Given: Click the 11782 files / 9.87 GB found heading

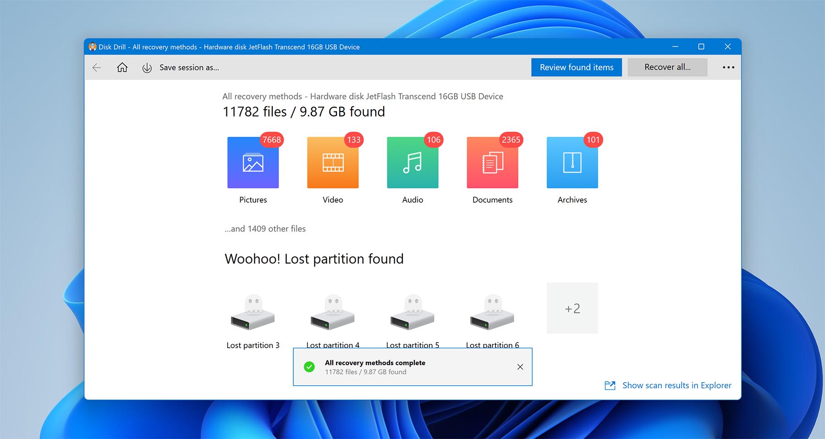Looking at the screenshot, I should (x=304, y=112).
